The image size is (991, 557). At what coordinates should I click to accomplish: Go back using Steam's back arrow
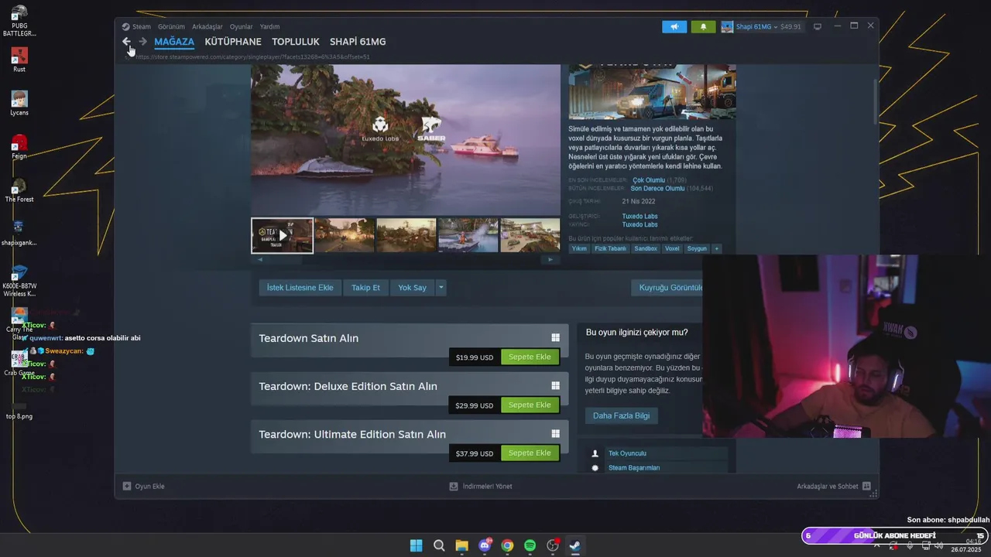click(126, 42)
